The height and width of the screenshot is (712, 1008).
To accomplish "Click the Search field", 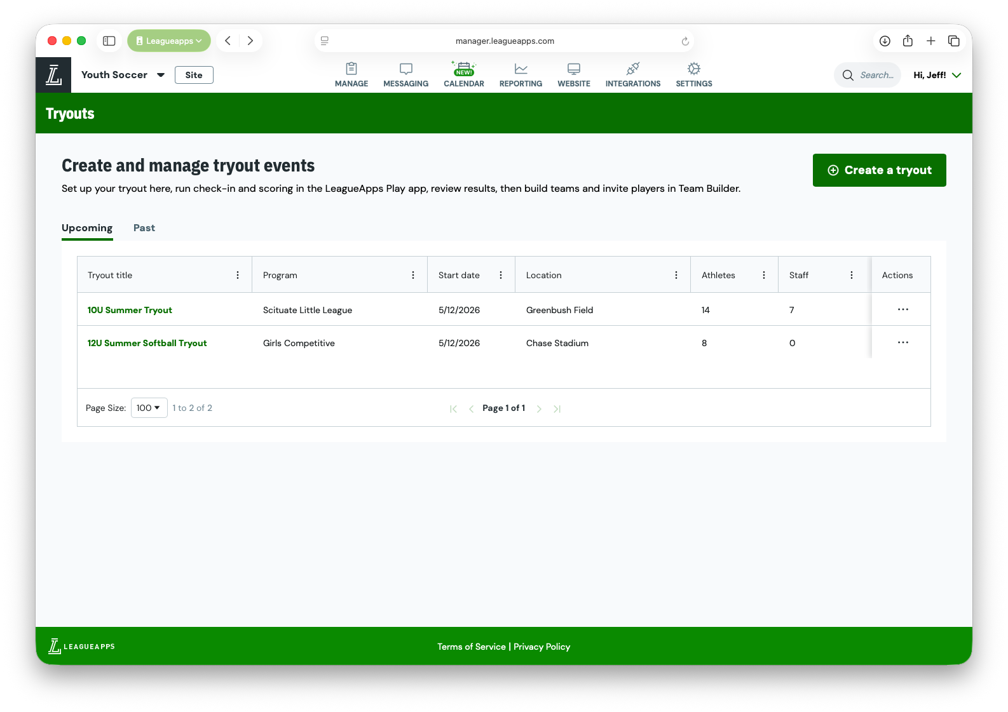I will (868, 75).
